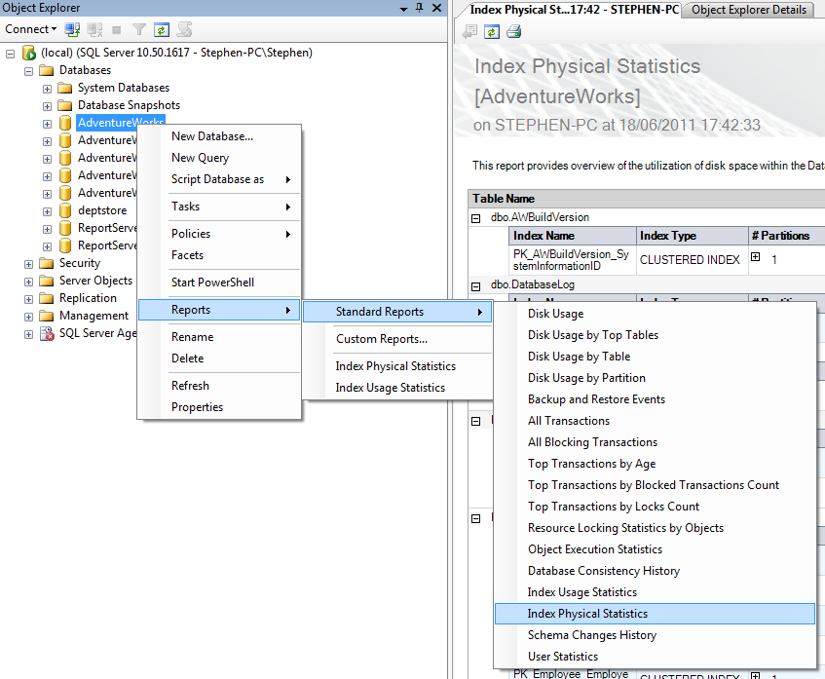Click the Connect to server icon
Image resolution: width=825 pixels, height=679 pixels.
point(70,29)
